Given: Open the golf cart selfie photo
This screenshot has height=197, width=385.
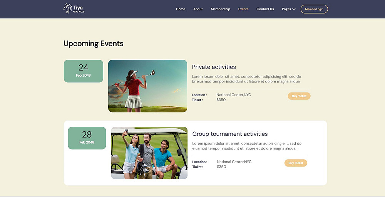Looking at the screenshot, I should tap(149, 153).
